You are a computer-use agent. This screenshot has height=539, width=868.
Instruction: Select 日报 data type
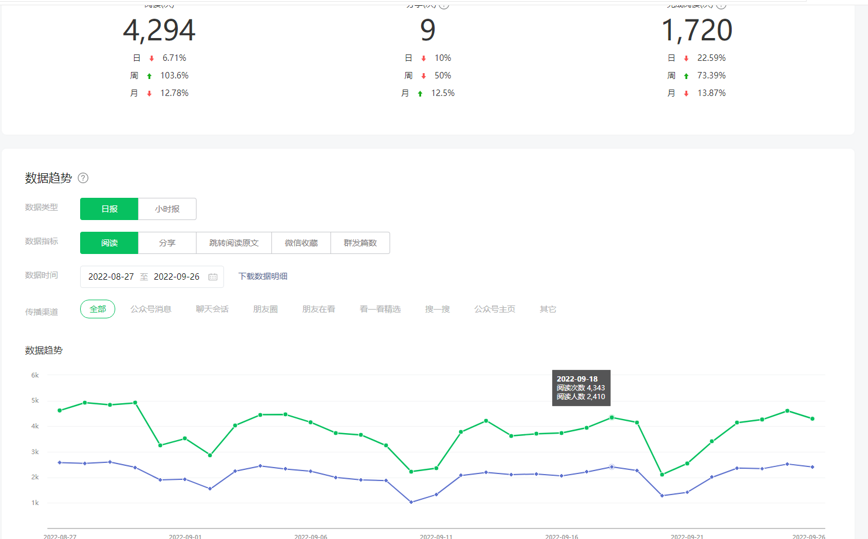[109, 209]
